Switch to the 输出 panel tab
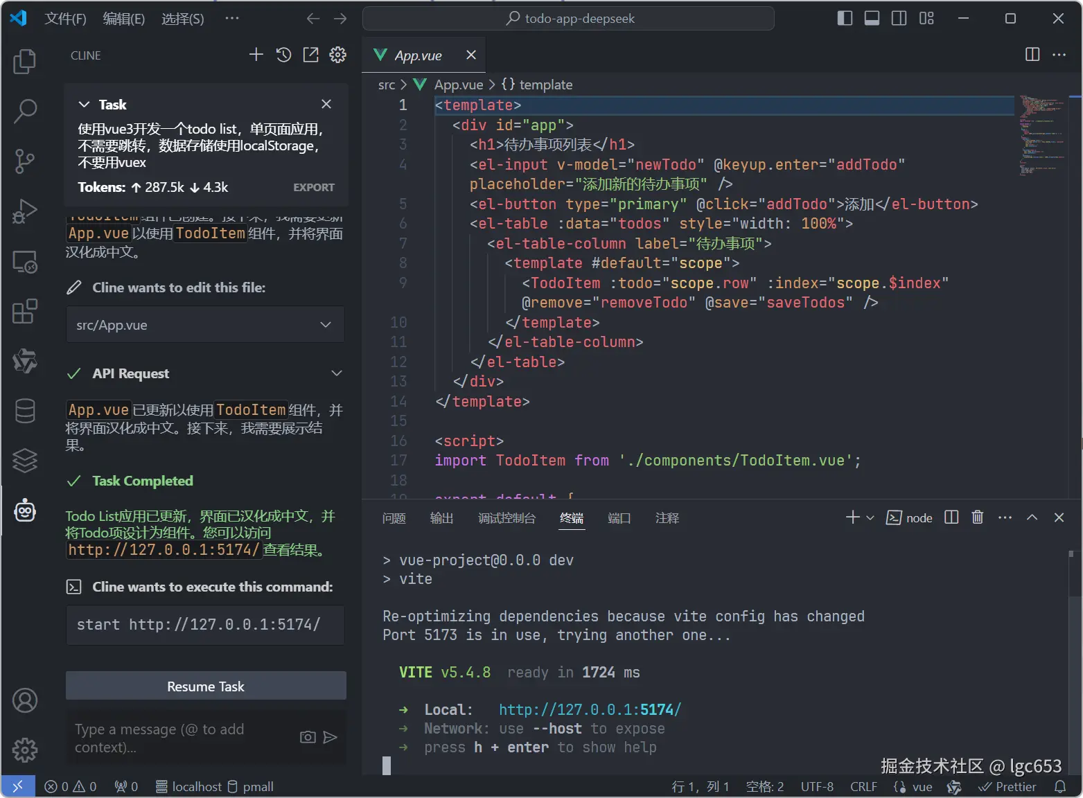This screenshot has width=1083, height=798. 441,518
